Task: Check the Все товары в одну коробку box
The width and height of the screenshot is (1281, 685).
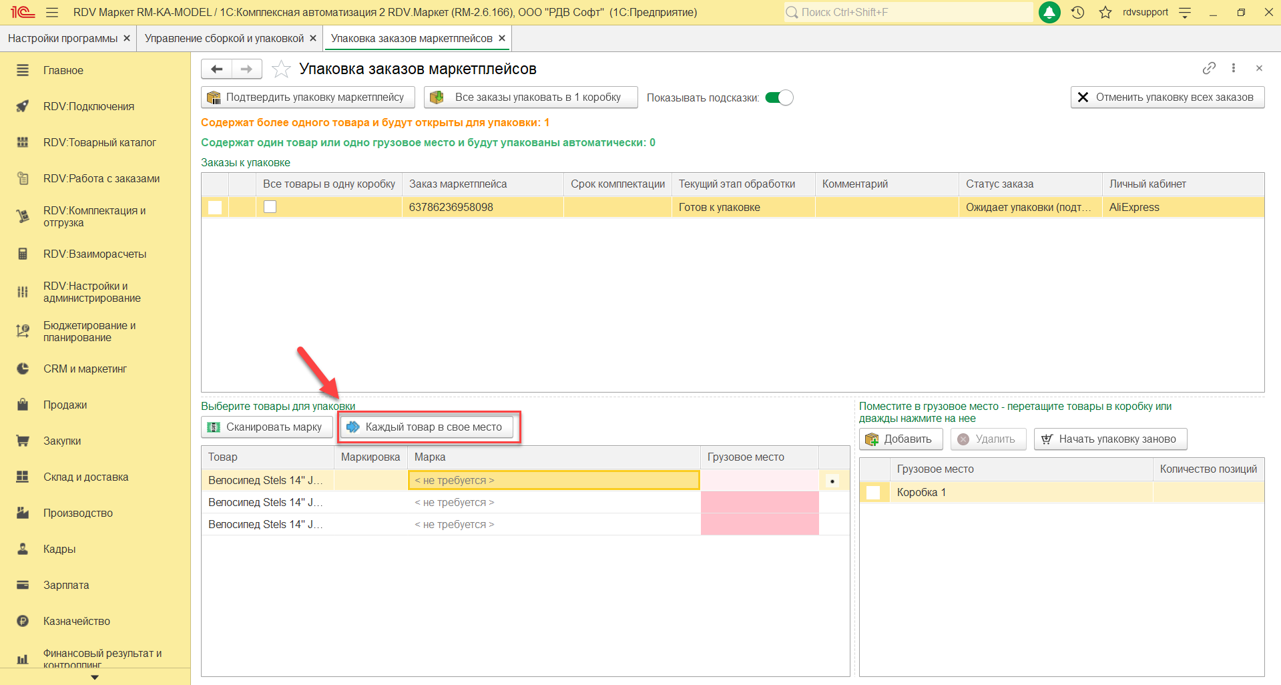Action: point(270,207)
